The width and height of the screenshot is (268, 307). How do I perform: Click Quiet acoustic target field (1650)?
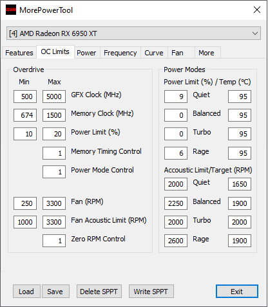point(240,184)
